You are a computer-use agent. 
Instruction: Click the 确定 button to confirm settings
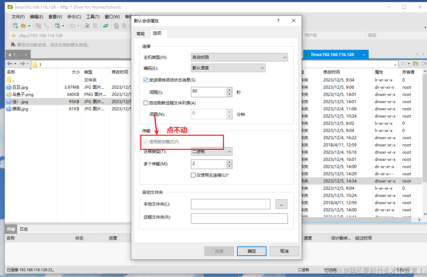coord(251,251)
